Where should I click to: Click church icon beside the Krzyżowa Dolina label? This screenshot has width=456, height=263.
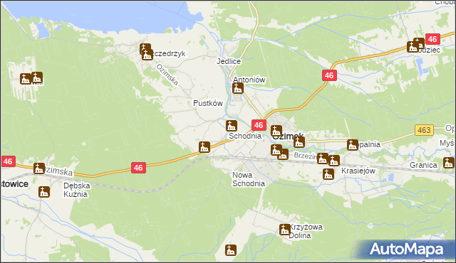[285, 230]
